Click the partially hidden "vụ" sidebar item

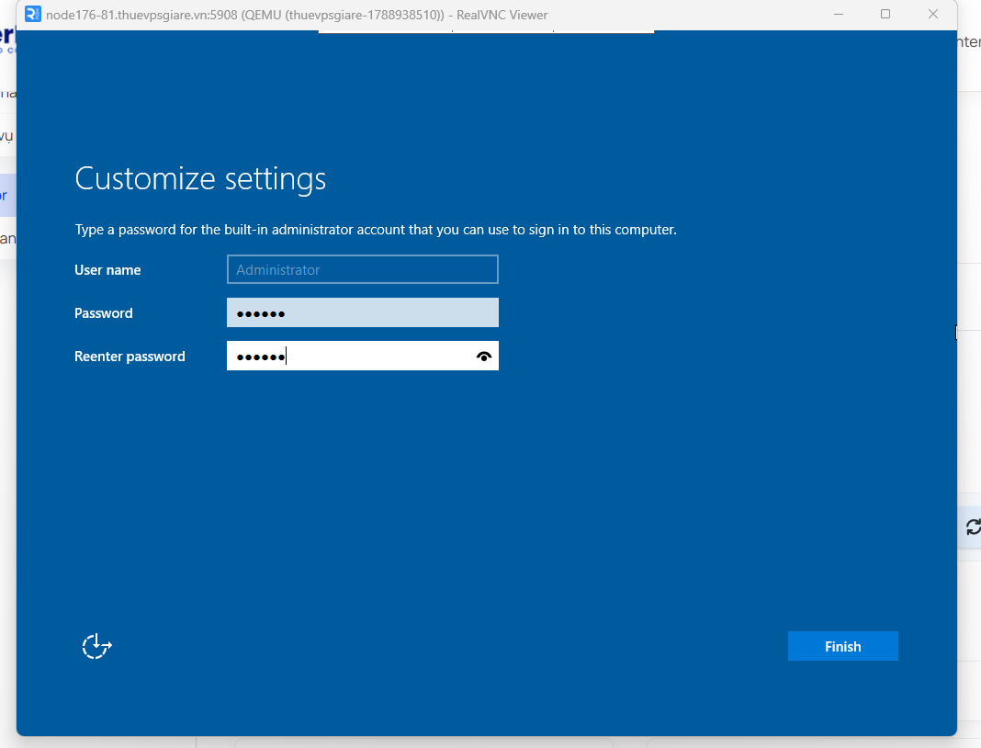(x=6, y=135)
